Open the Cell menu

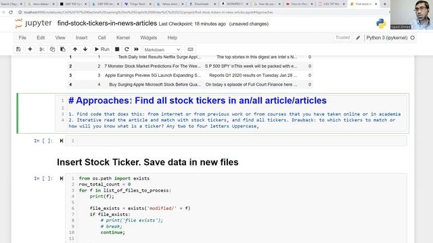pyautogui.click(x=101, y=38)
